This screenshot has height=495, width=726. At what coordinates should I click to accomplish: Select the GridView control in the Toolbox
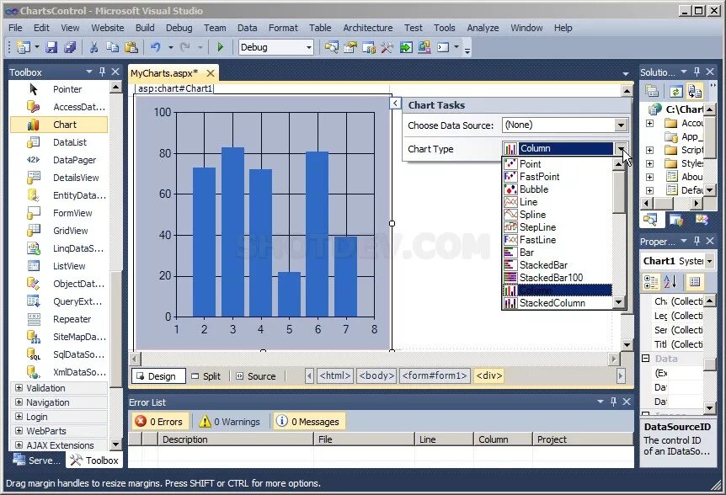pyautogui.click(x=59, y=231)
